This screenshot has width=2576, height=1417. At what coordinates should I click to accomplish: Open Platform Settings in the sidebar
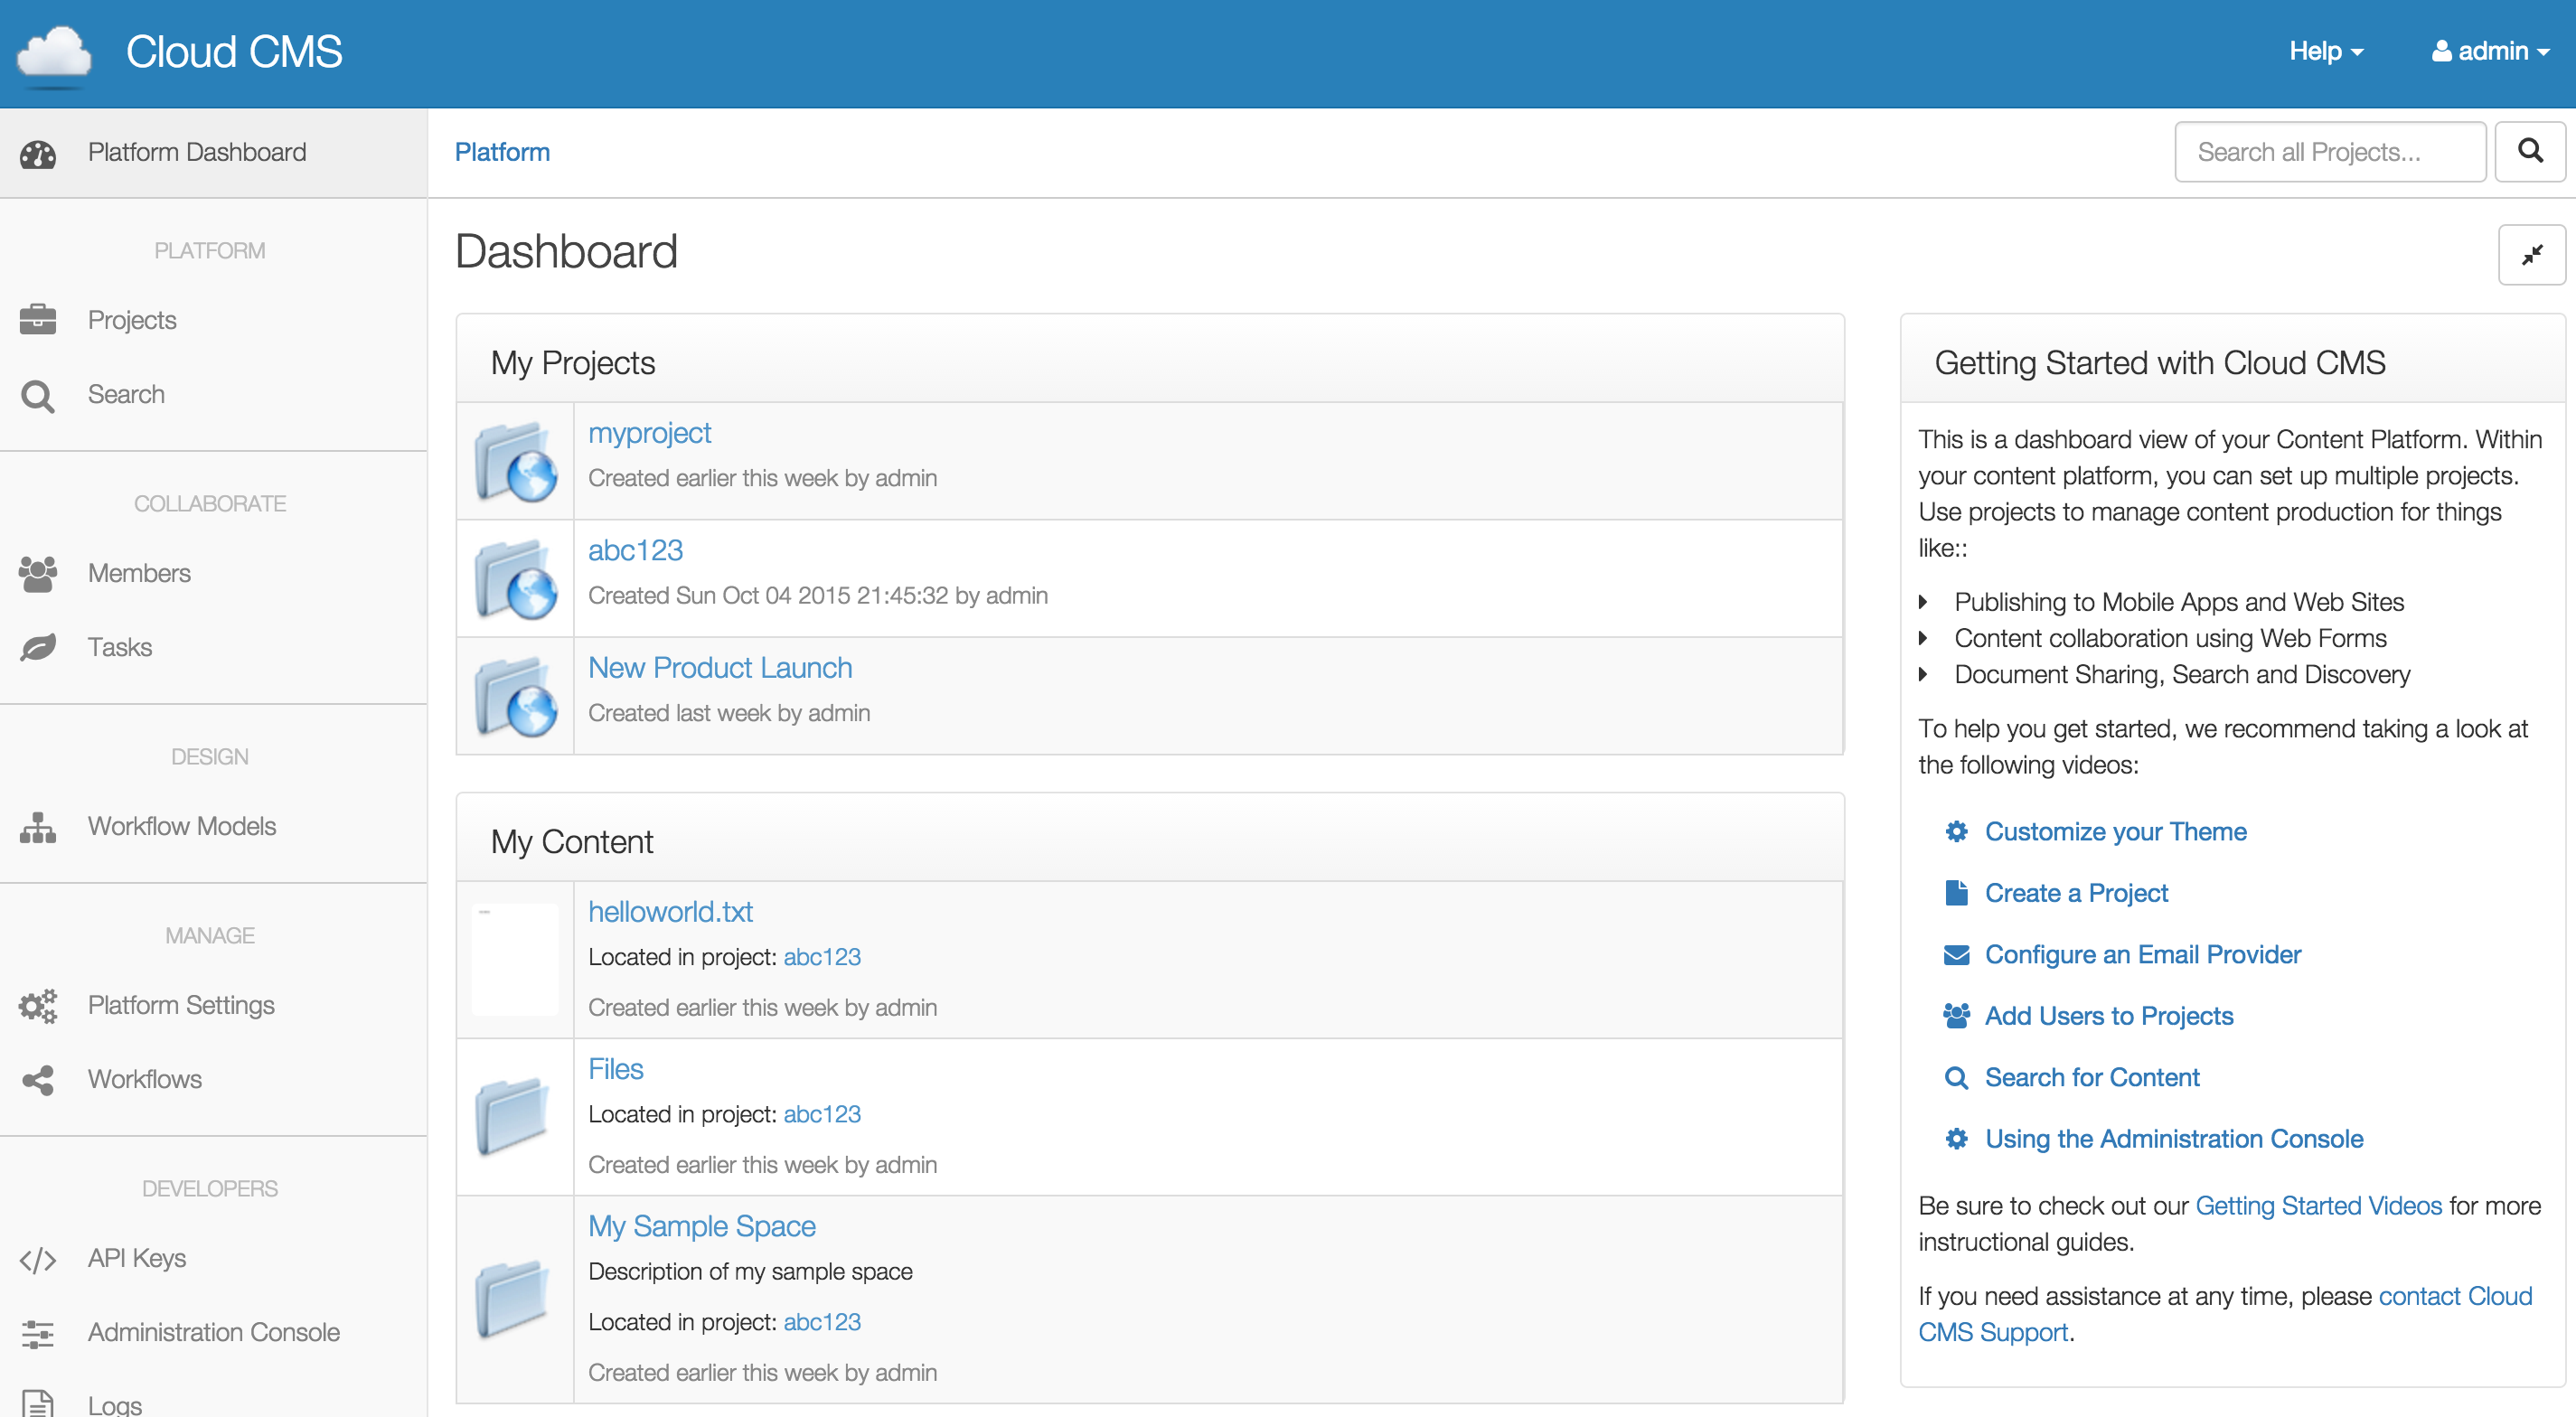[213, 1006]
